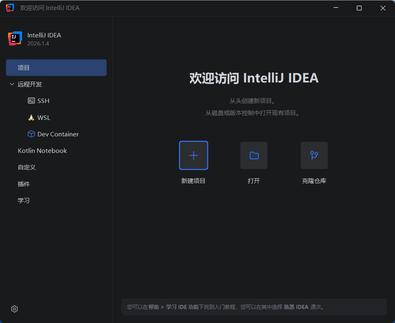Close the IntelliJ welcome window
Image resolution: width=395 pixels, height=323 pixels.
[x=383, y=8]
